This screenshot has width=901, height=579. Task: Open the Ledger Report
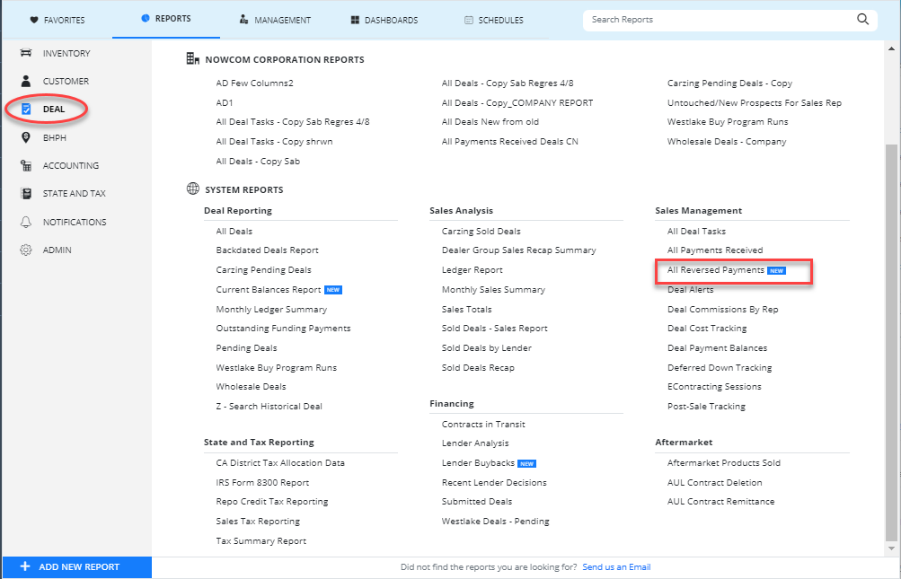(473, 270)
